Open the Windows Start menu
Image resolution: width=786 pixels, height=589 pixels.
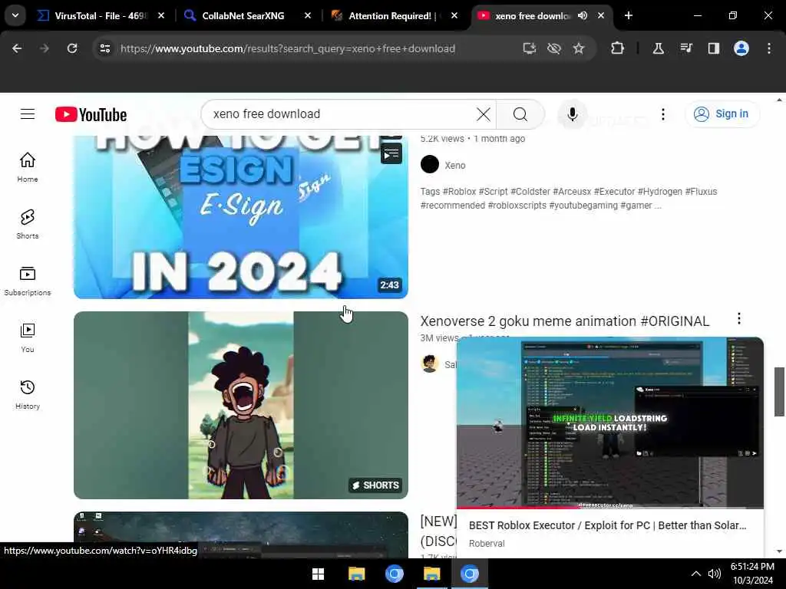click(x=319, y=574)
